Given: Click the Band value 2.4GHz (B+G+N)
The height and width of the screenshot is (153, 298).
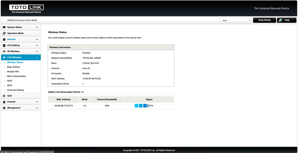Looking at the screenshot, I should point(91,63).
